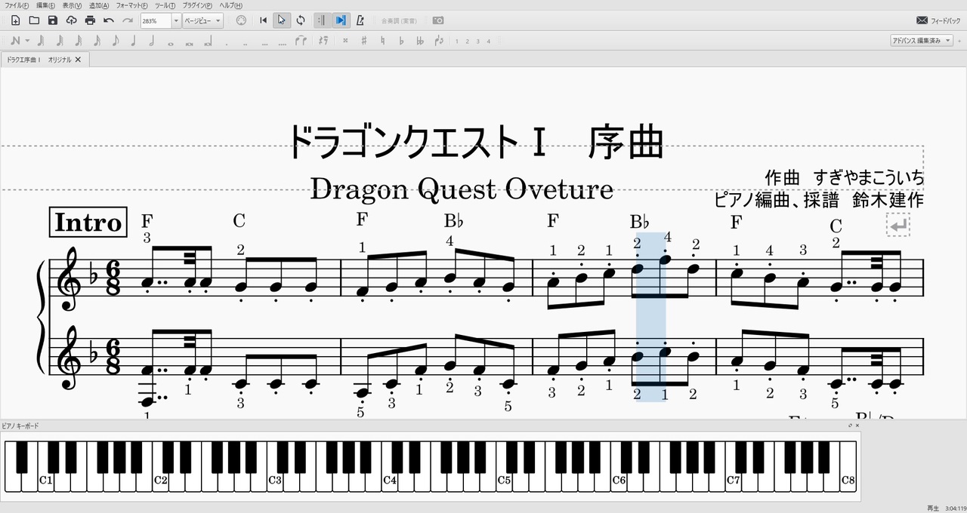Open 追加(A) menu
Image resolution: width=967 pixels, height=513 pixels.
(x=99, y=5)
